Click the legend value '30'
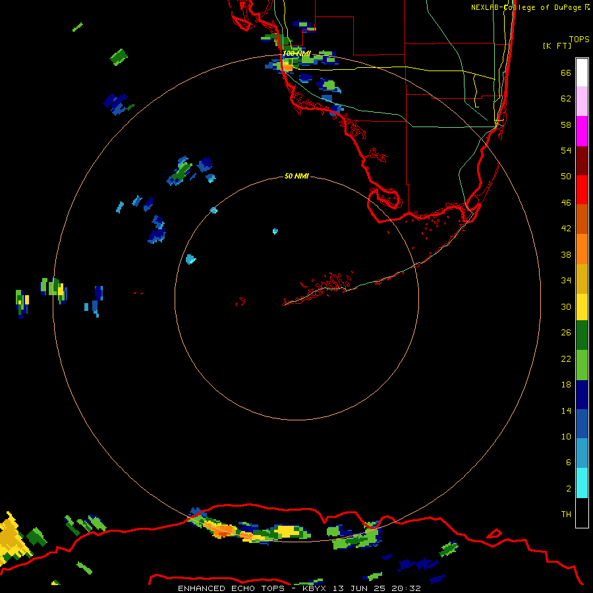This screenshot has height=593, width=593. tap(566, 306)
